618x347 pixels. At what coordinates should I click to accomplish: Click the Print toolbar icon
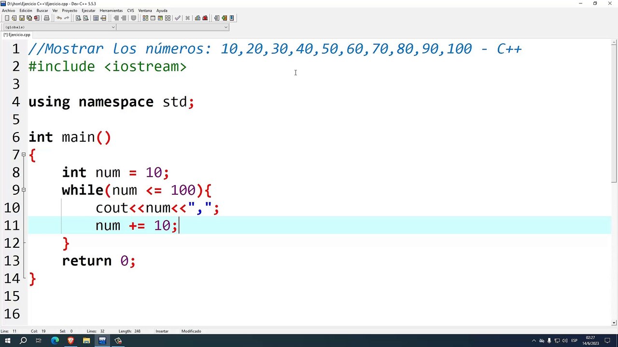[46, 18]
